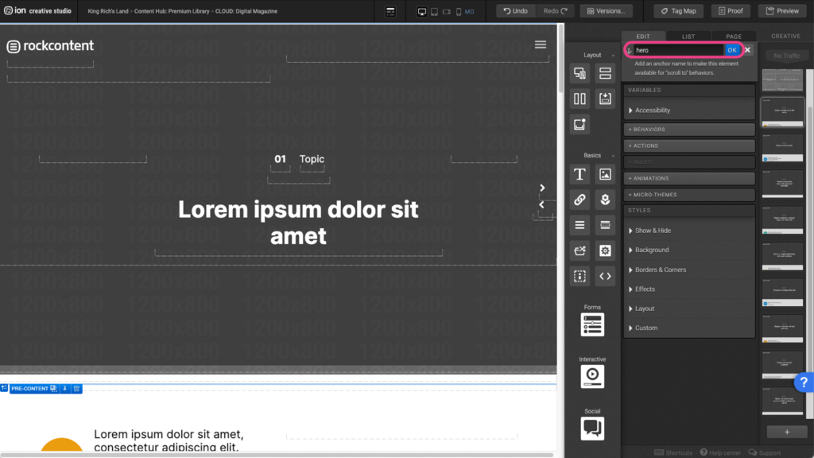Insert the divider bar element

[605, 225]
